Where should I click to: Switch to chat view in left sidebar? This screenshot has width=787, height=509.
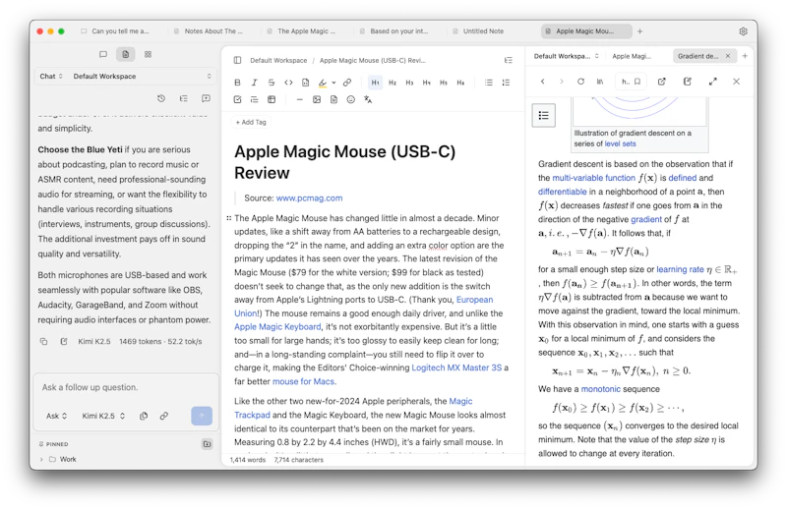(103, 54)
